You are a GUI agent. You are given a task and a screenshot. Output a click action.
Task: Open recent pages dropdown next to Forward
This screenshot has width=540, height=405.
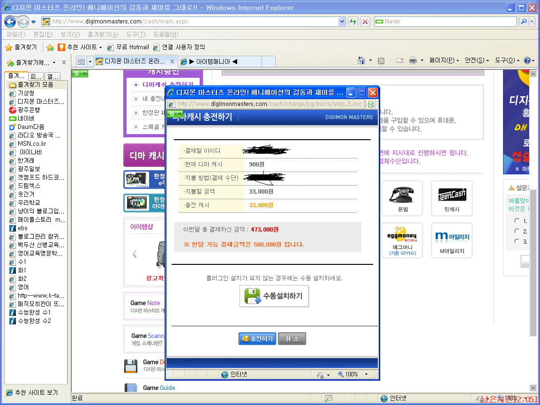pyautogui.click(x=33, y=22)
